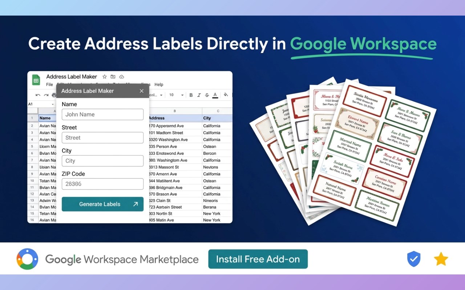Select the "303 Nortin St" cell

(175, 214)
